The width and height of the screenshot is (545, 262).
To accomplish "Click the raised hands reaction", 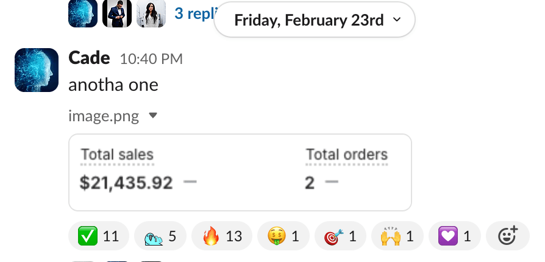I will tap(397, 236).
